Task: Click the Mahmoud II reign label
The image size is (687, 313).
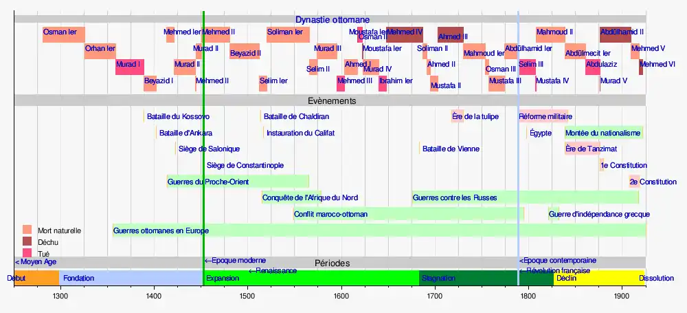Action: (x=554, y=32)
